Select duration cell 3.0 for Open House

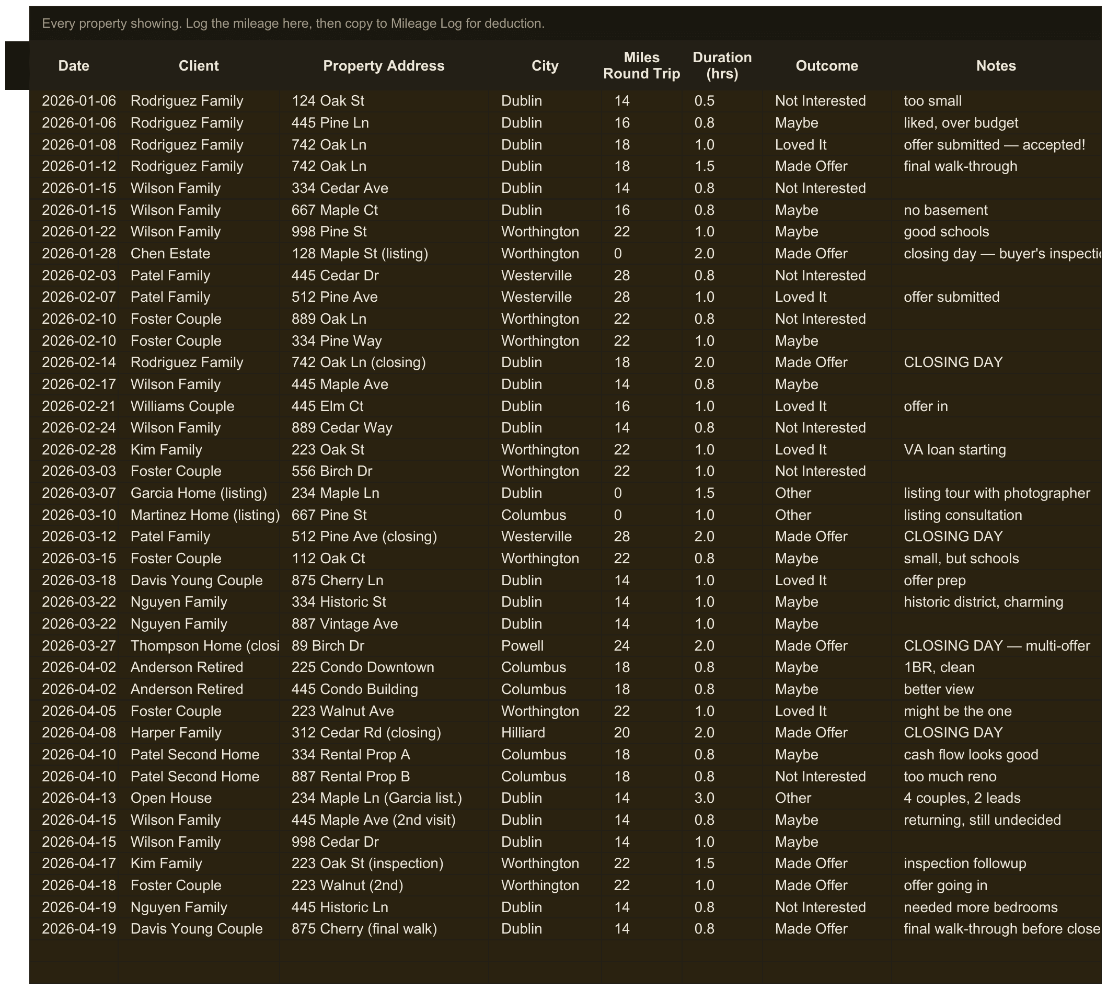click(x=722, y=798)
